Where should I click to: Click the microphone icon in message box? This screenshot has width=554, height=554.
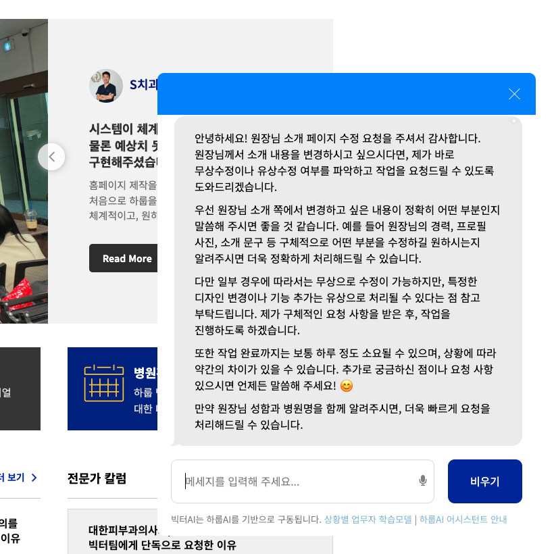click(x=422, y=481)
